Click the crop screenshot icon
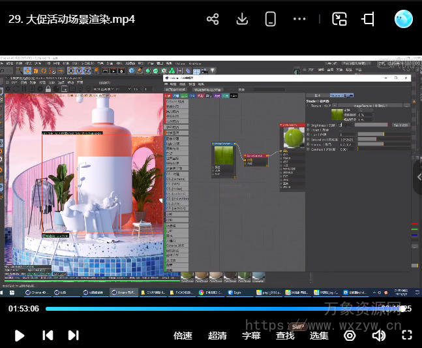Viewport: 422px width, 348px height. (x=368, y=19)
